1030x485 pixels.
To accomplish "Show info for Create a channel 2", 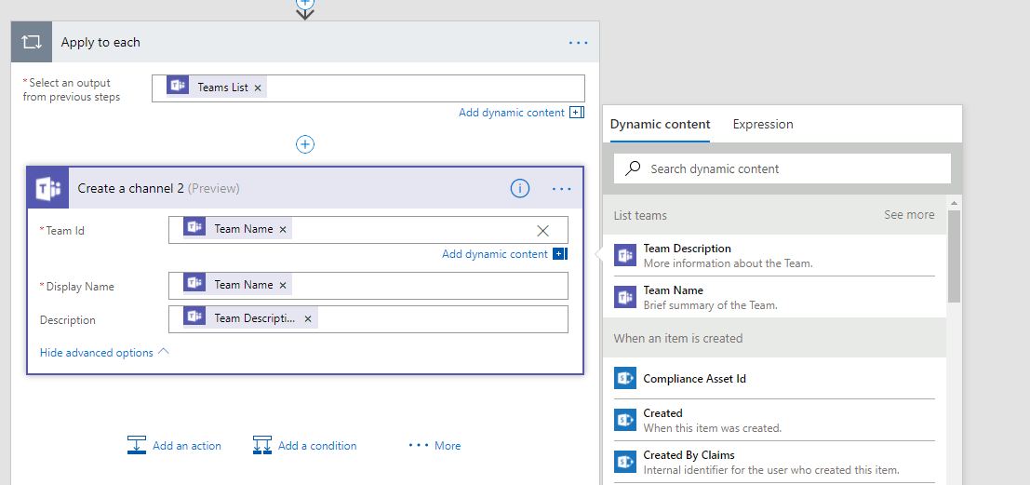I will pos(519,189).
